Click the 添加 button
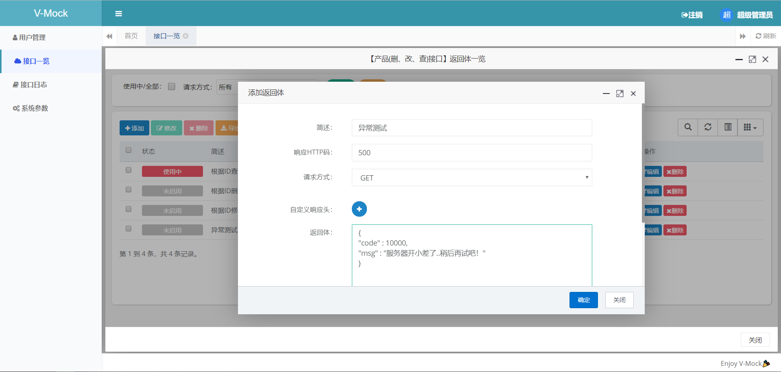The width and height of the screenshot is (781, 372). coord(134,128)
